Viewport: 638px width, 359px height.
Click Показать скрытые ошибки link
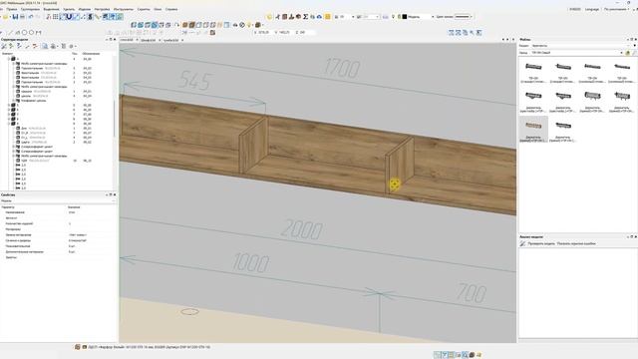click(x=576, y=243)
